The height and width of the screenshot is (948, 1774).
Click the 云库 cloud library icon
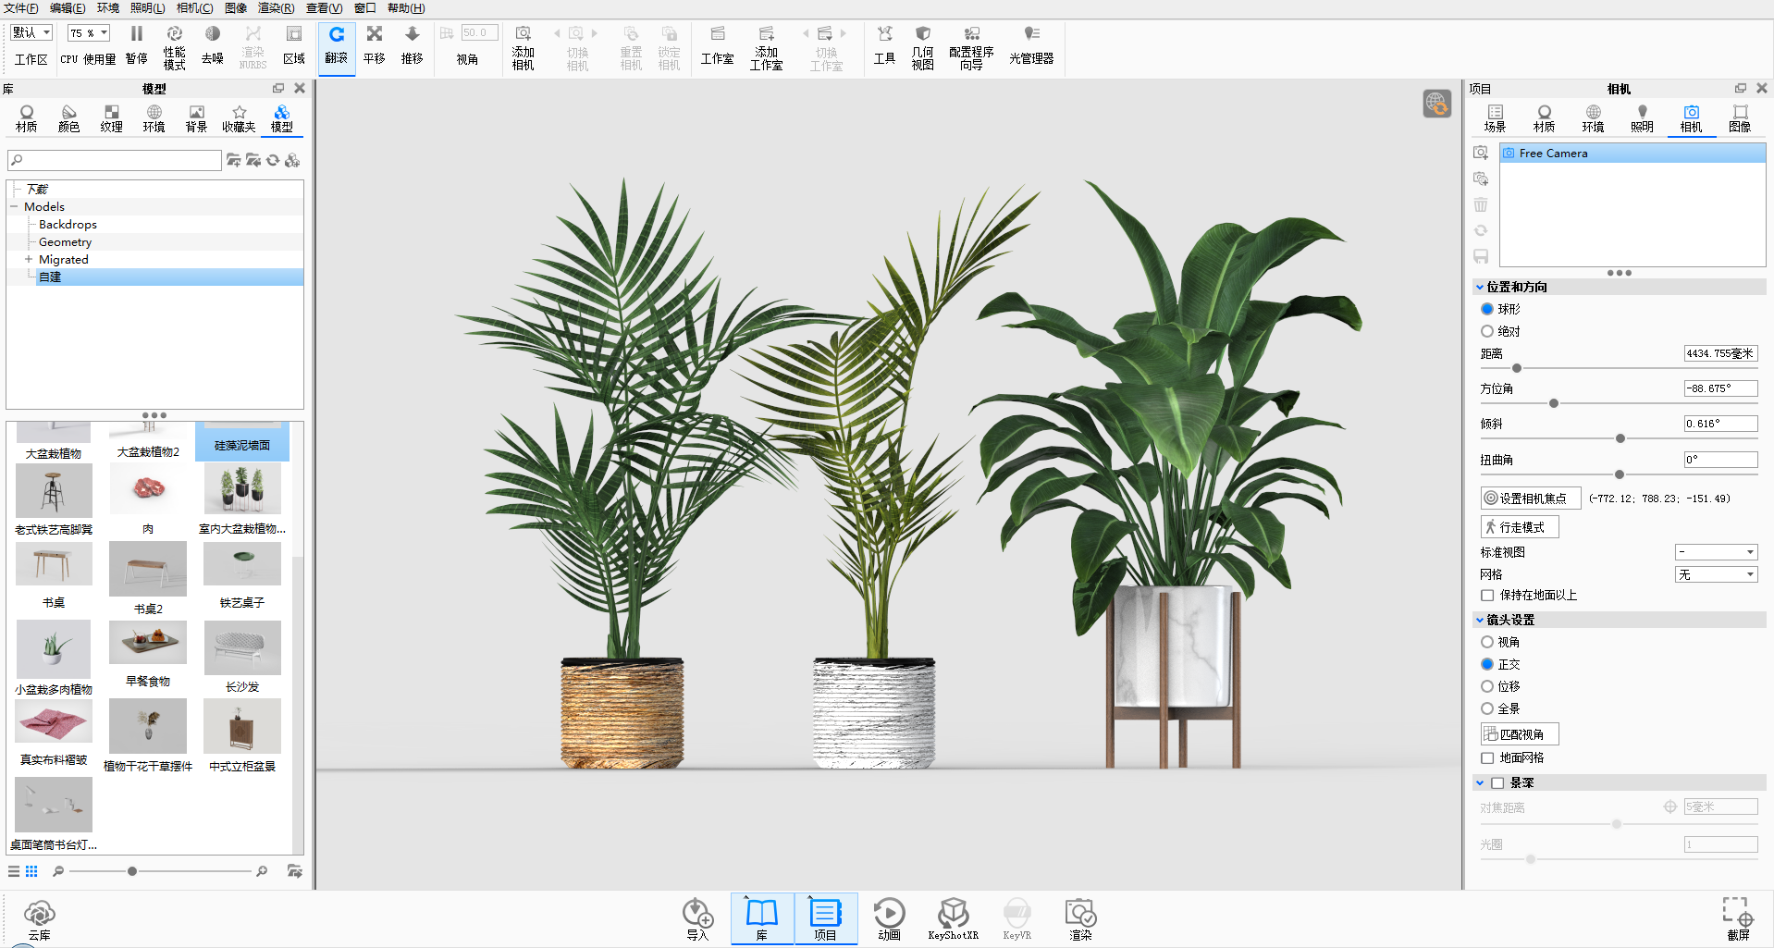pyautogui.click(x=39, y=920)
